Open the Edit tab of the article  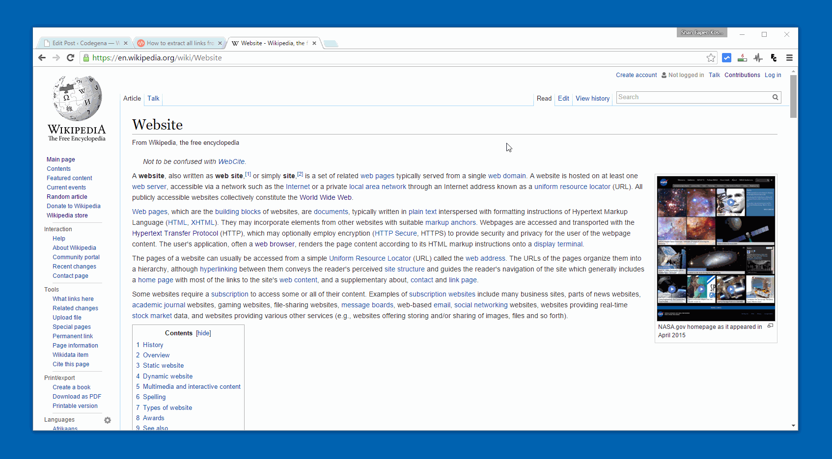[563, 99]
